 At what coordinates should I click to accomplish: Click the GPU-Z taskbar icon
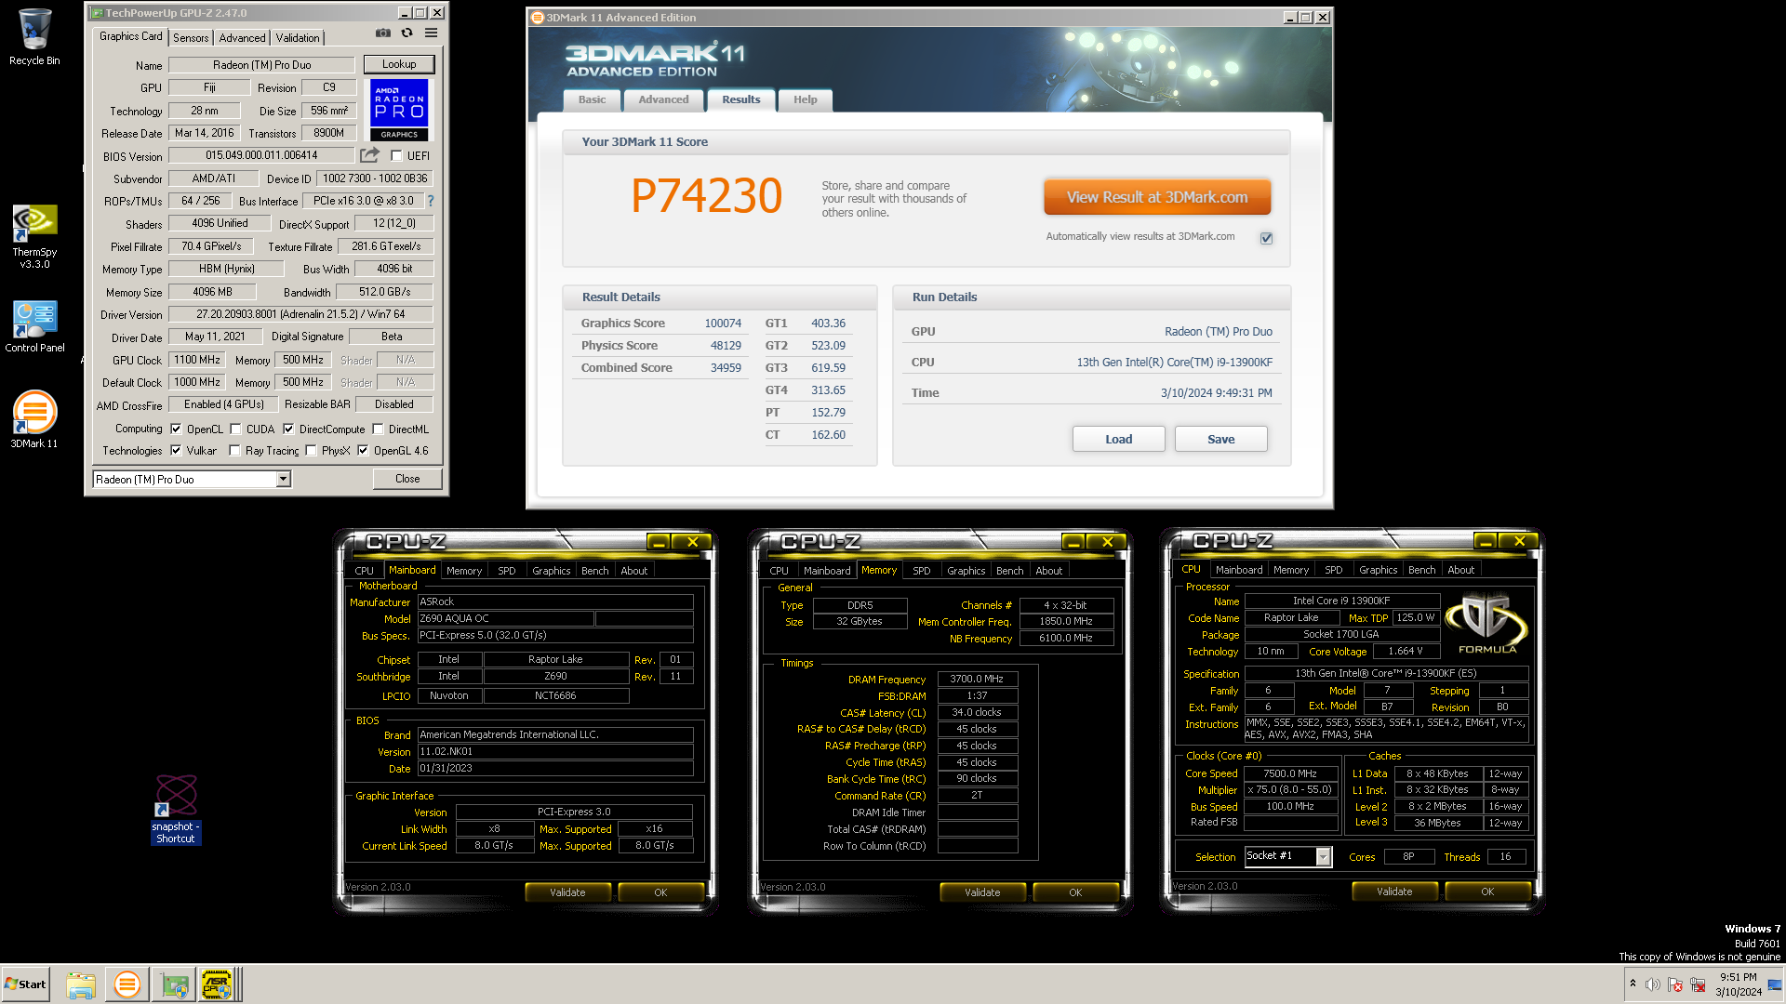coord(174,984)
